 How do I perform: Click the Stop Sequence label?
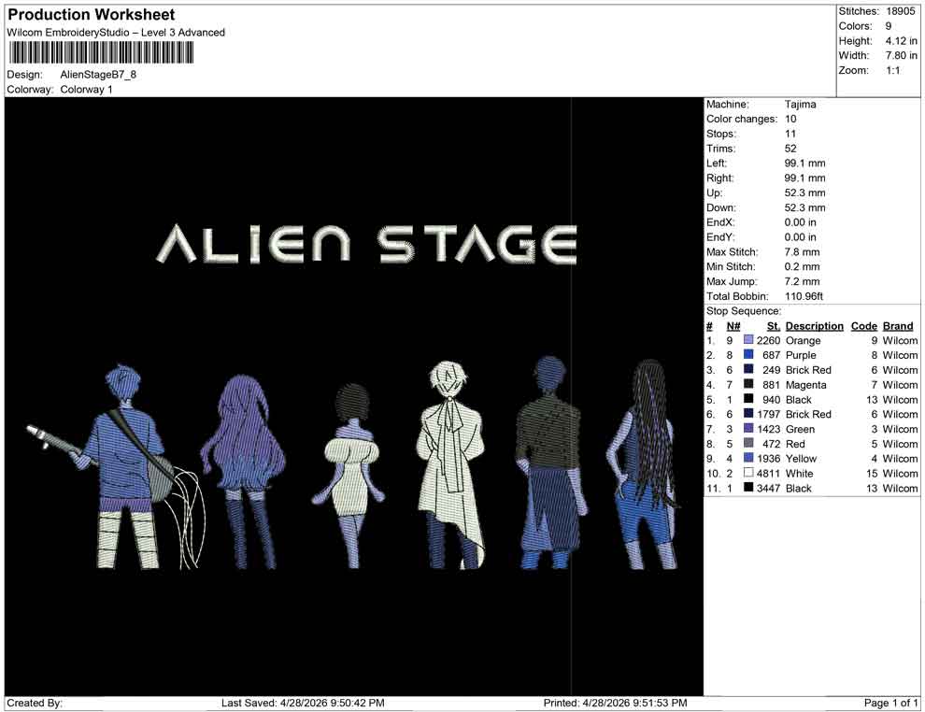744,311
